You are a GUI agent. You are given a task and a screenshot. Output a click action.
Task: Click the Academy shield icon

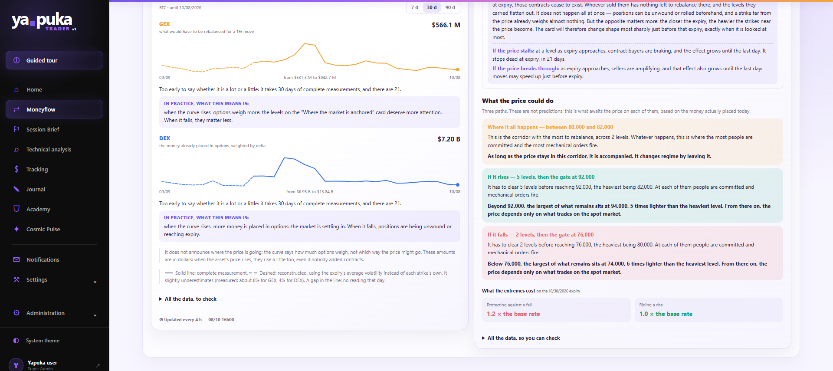coord(16,209)
